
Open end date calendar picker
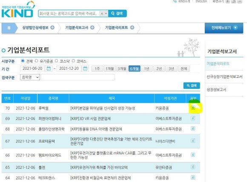tap(85, 68)
